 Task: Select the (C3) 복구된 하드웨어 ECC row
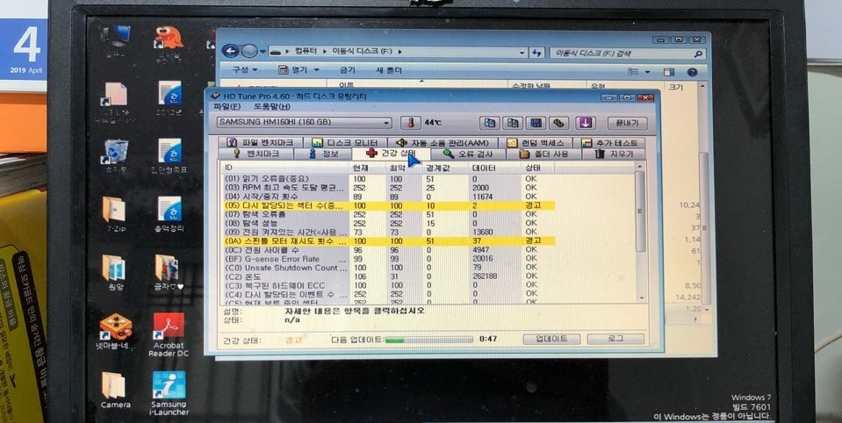coord(388,285)
